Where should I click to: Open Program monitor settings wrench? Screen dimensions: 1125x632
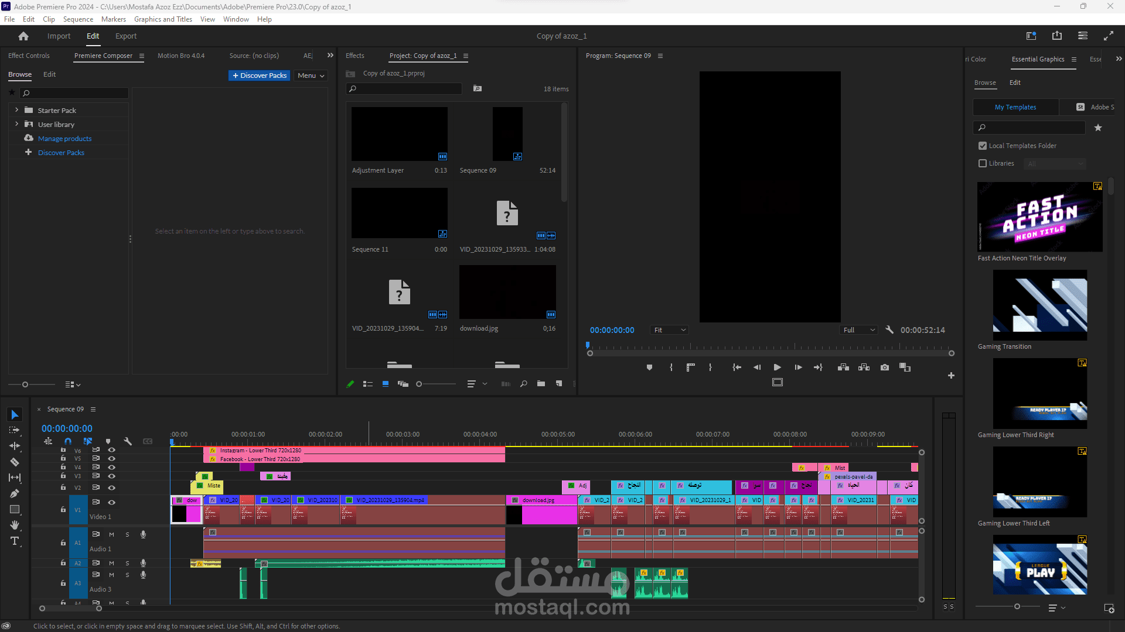[x=889, y=330]
